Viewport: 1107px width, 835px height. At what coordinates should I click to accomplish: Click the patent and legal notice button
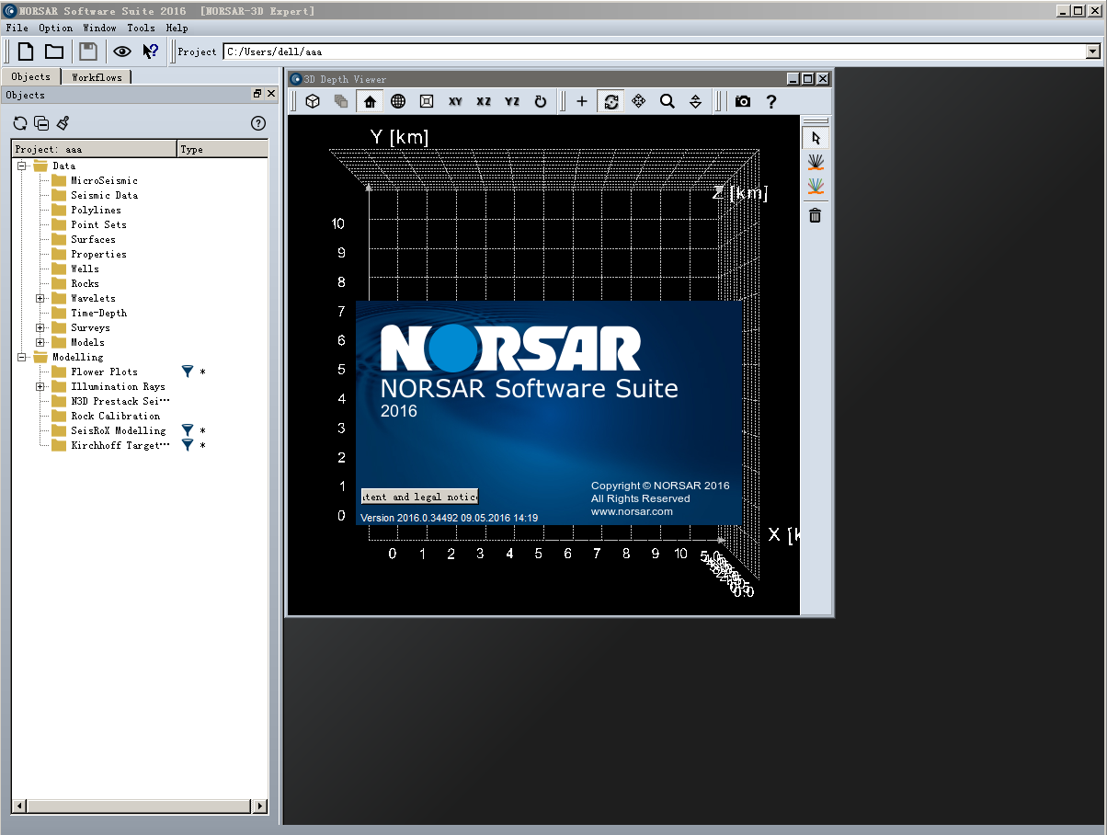(420, 497)
